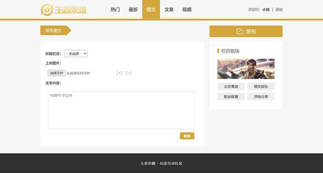The height and width of the screenshot is (173, 323).
Task: Click the 文字内容 text area
Action: click(121, 110)
